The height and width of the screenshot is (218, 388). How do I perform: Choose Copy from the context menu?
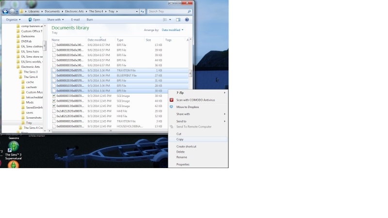point(198,139)
